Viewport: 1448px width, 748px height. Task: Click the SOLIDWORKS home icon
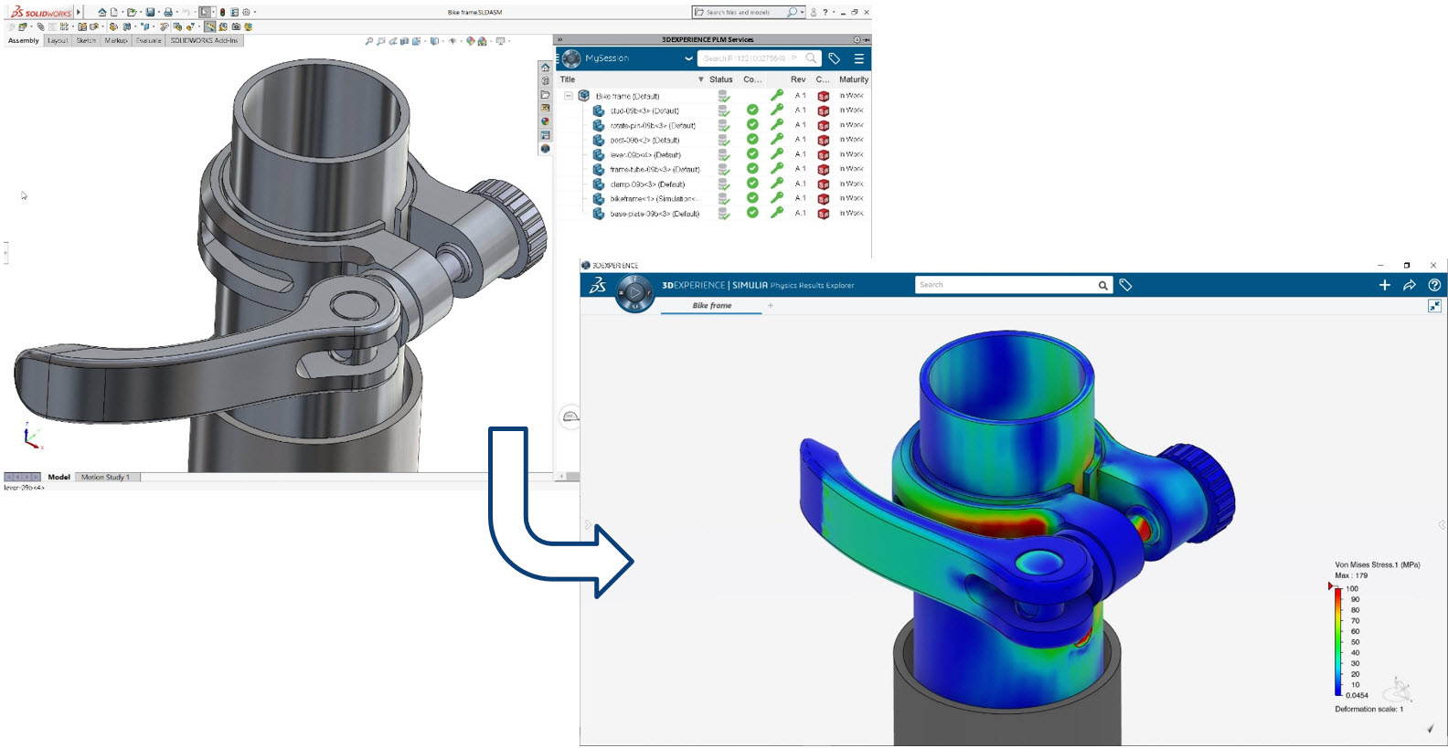coord(101,12)
